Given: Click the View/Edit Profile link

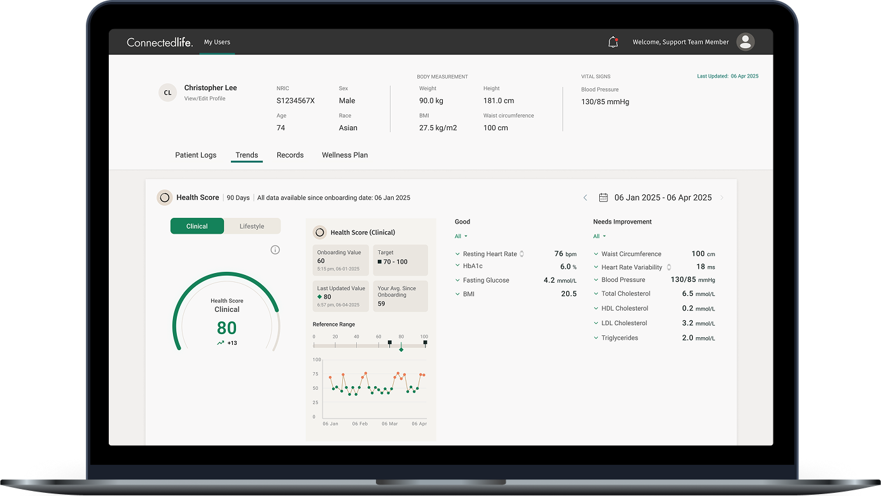Looking at the screenshot, I should coord(205,98).
